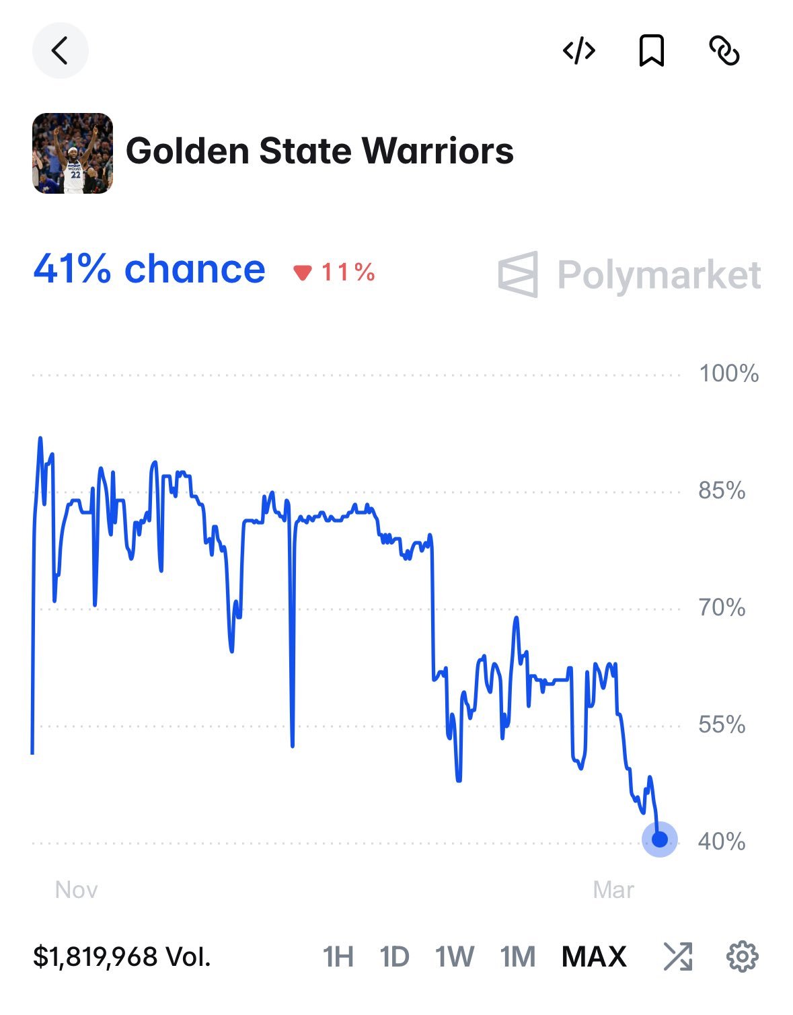
Task: Go back using the left arrow button
Action: pos(60,50)
